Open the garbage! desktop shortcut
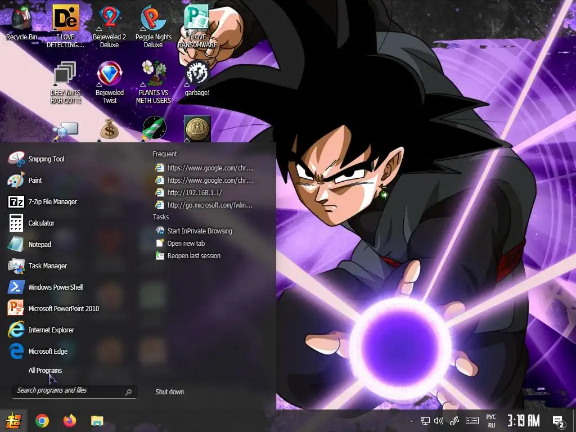This screenshot has width=576, height=432. point(197,79)
